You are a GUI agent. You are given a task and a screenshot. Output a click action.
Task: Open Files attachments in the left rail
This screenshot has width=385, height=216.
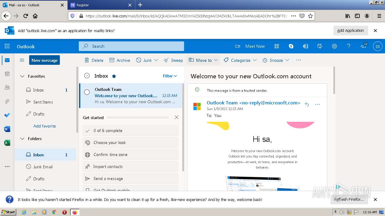[7, 101]
